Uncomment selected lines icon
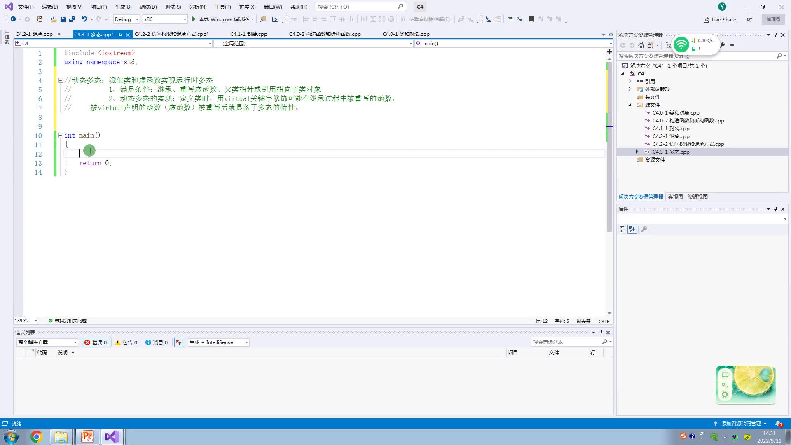Screen dimensions: 791x445 tap(519, 19)
